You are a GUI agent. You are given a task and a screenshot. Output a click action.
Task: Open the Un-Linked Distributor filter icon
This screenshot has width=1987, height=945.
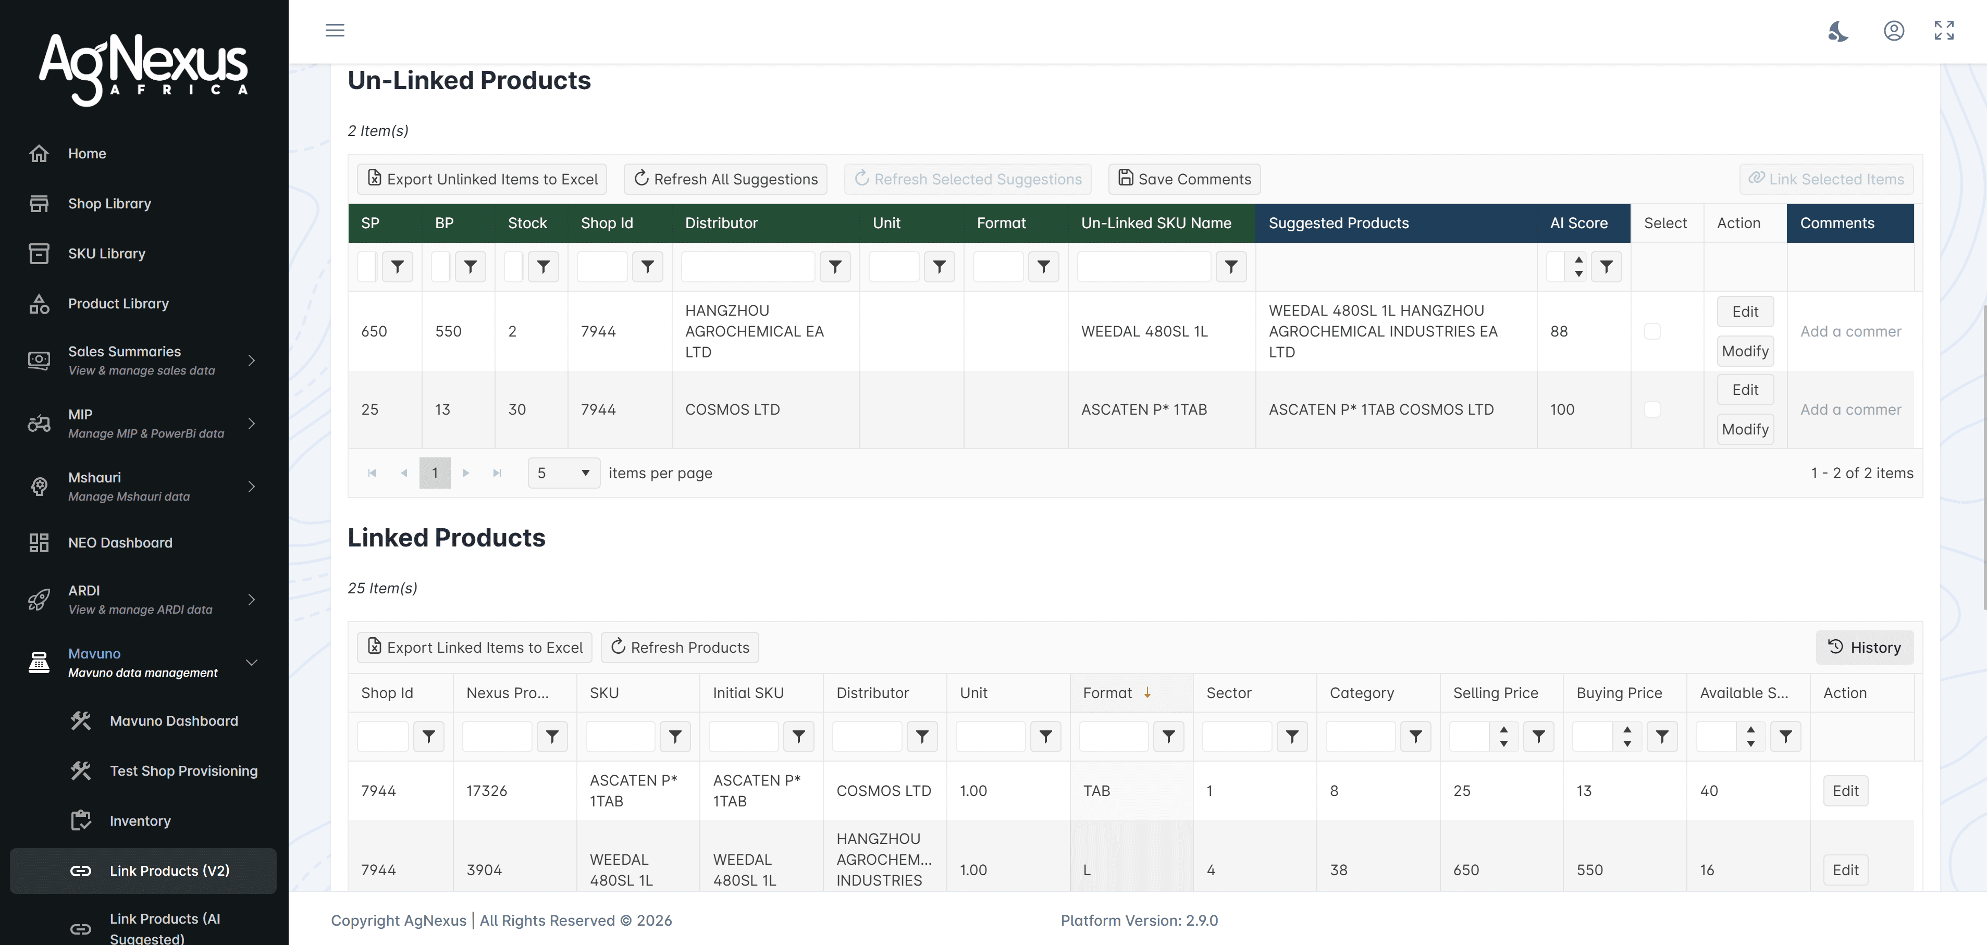tap(835, 267)
